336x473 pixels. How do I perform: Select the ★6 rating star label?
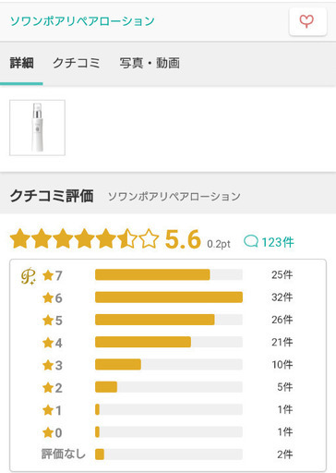tap(53, 297)
